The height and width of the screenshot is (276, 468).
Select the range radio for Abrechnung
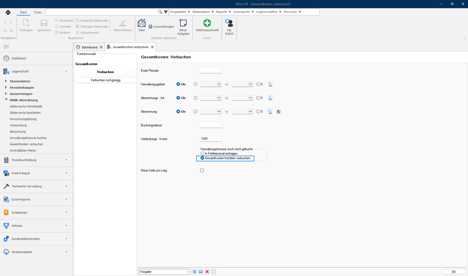click(195, 111)
